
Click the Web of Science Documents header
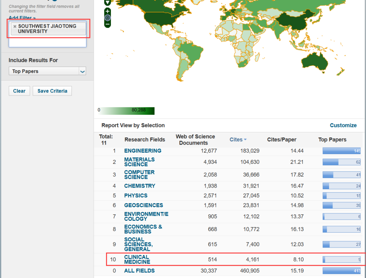click(x=195, y=140)
